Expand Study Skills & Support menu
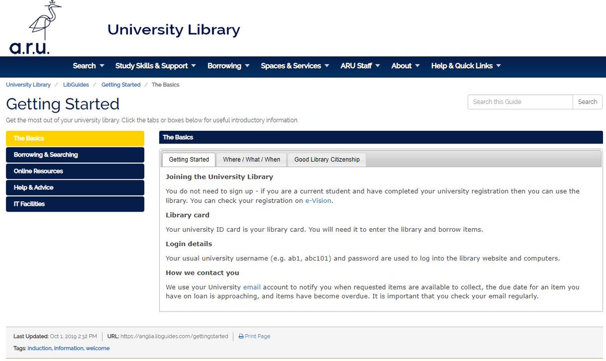The height and width of the screenshot is (361, 606). 156,66
